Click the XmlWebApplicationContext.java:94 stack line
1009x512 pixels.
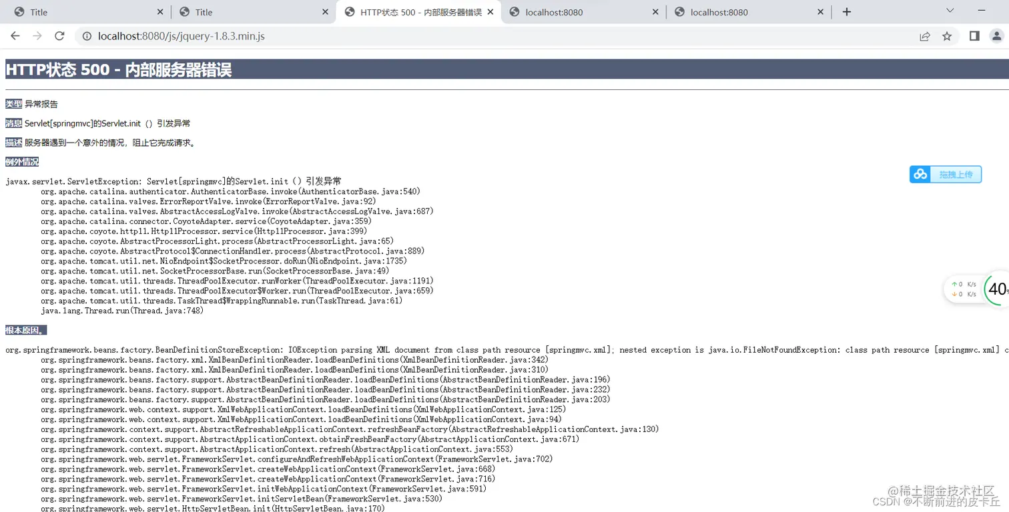(x=301, y=419)
